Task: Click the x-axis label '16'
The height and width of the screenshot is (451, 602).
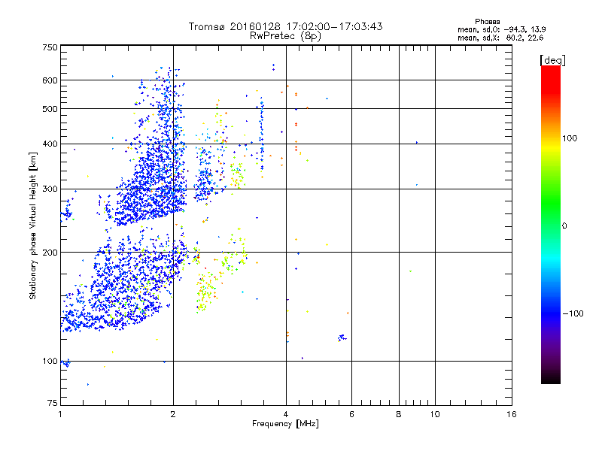Action: [x=512, y=414]
